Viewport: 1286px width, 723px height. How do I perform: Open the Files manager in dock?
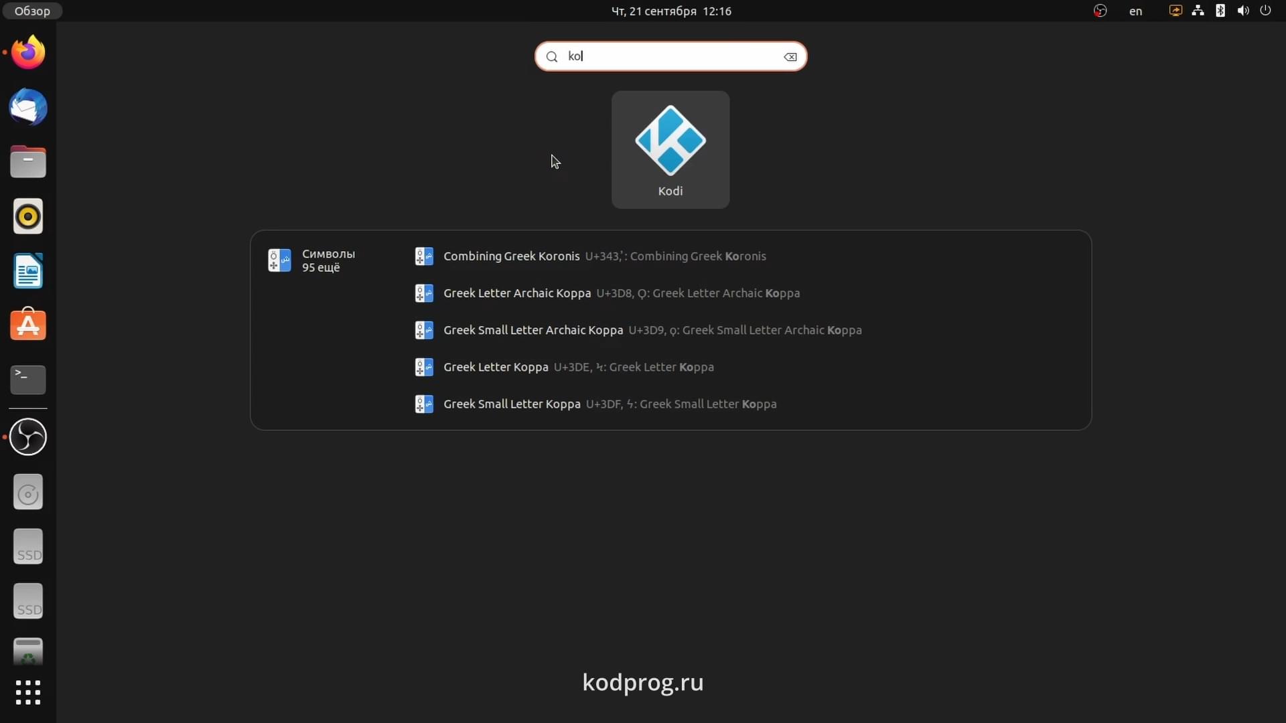click(28, 162)
